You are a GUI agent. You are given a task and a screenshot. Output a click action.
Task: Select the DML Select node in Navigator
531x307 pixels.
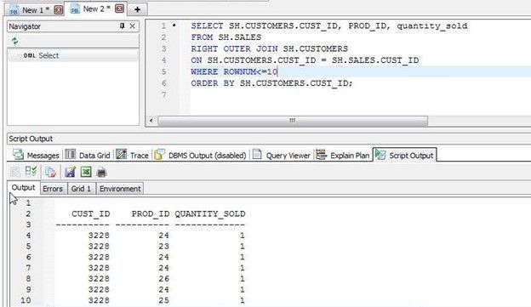(41, 55)
